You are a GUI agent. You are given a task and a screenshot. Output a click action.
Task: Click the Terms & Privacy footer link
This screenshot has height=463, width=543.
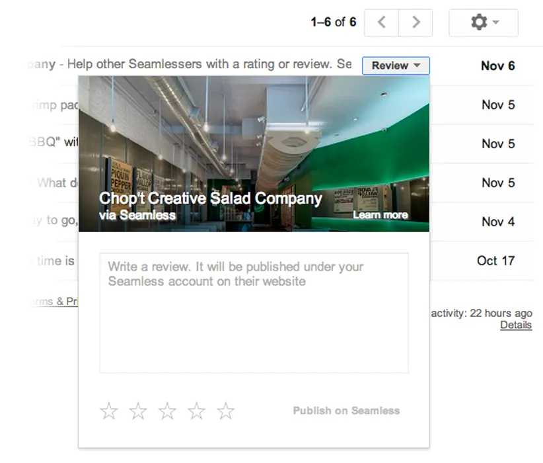point(53,301)
